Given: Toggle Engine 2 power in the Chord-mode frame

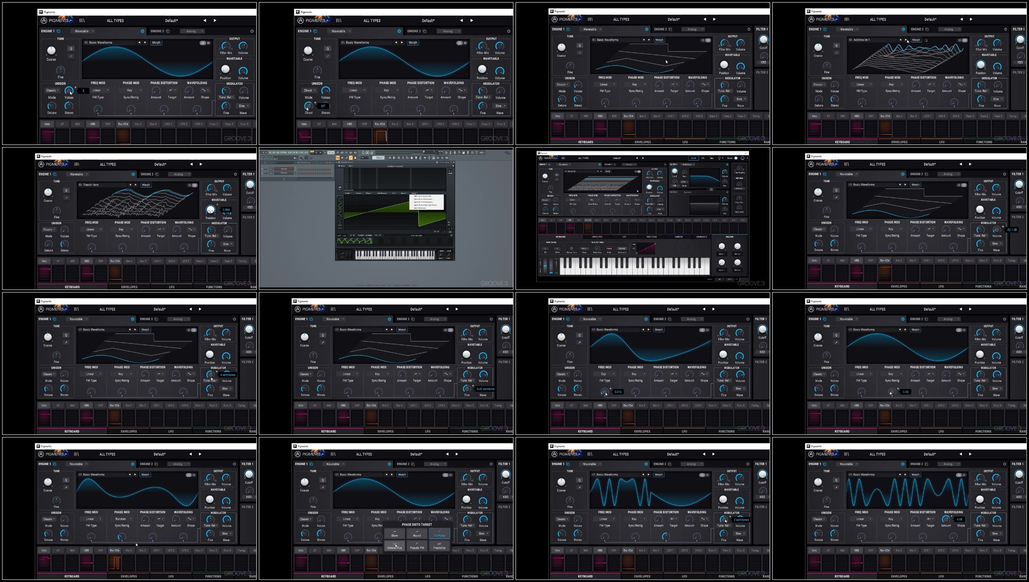Looking at the screenshot, I should click(508, 31).
